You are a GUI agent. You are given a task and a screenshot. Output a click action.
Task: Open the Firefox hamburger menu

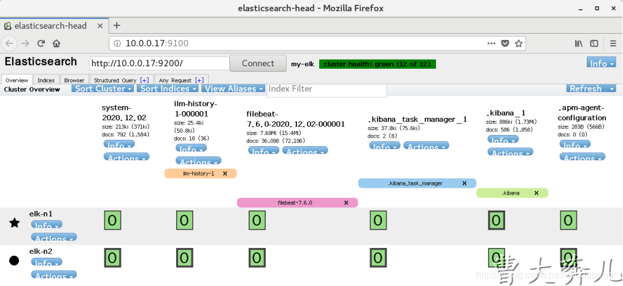pyautogui.click(x=613, y=44)
